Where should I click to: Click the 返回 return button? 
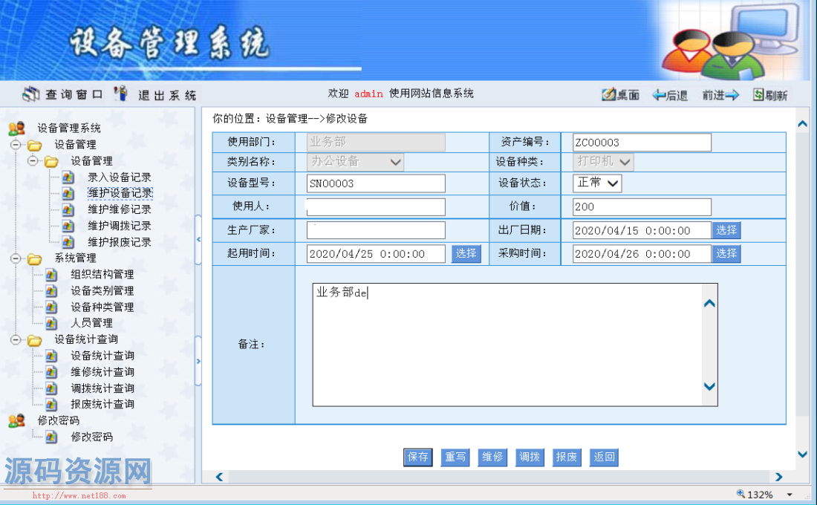[x=604, y=457]
